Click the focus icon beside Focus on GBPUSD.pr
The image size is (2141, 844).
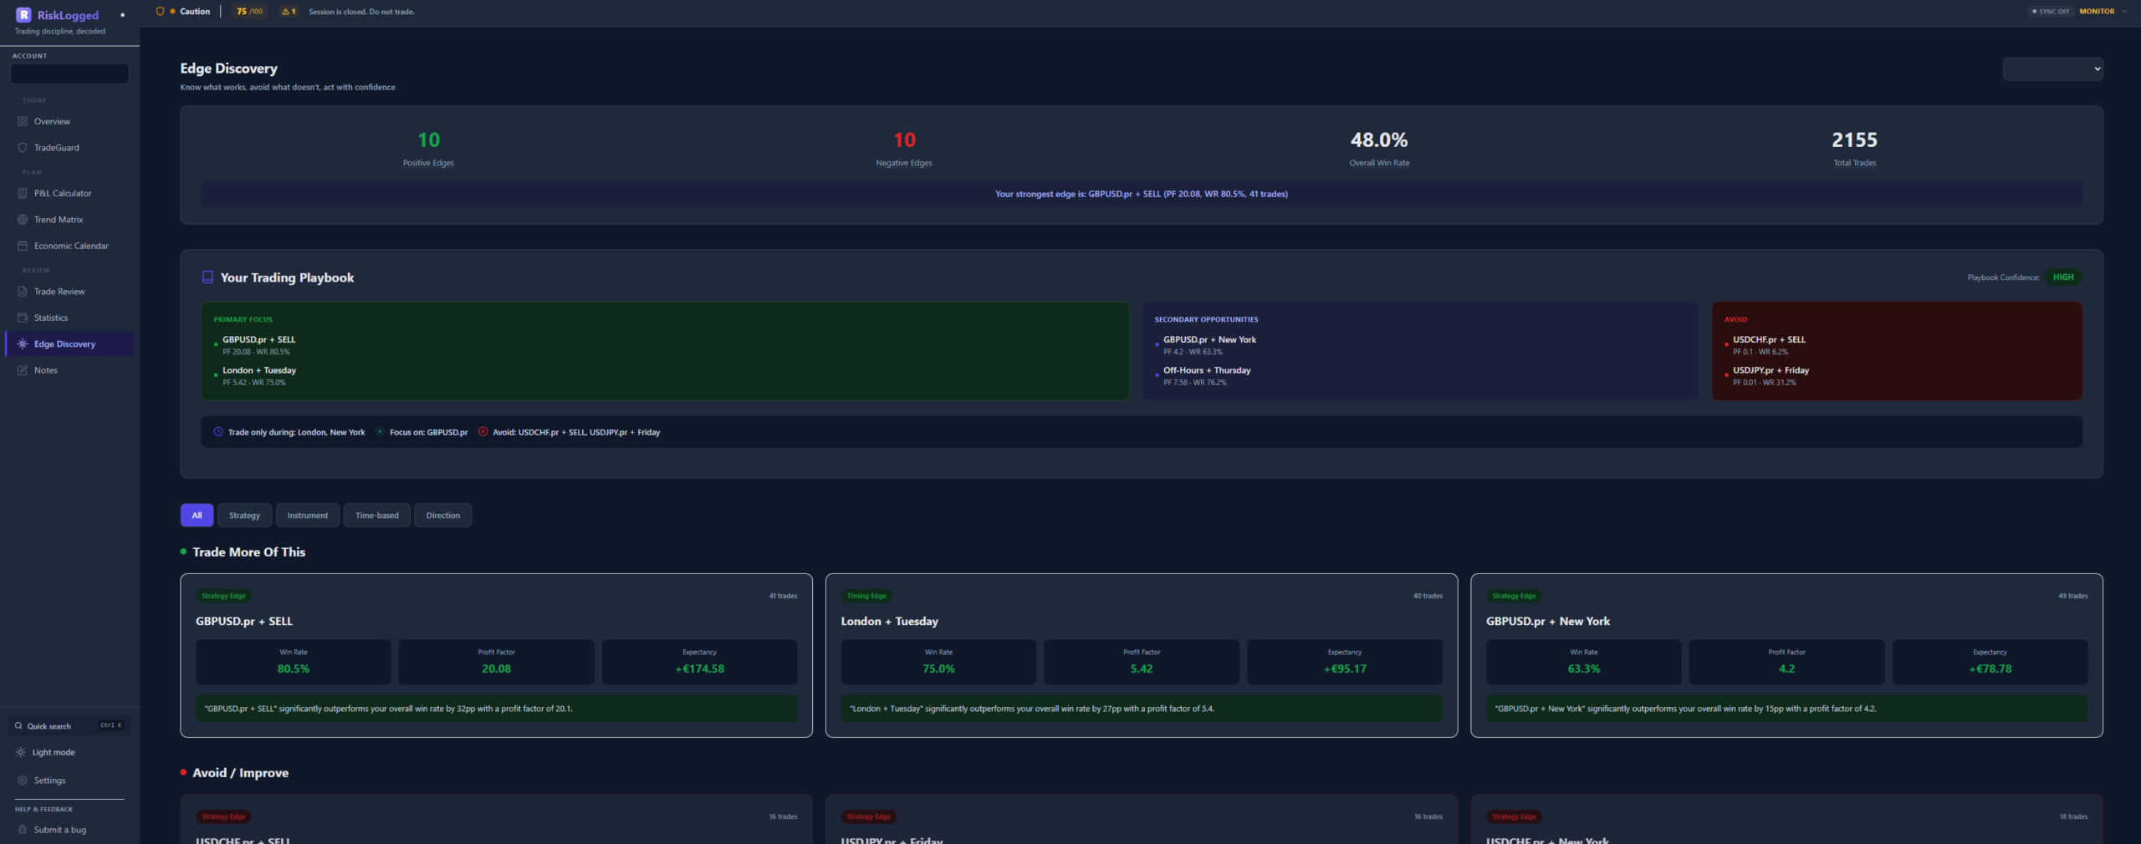click(x=380, y=432)
